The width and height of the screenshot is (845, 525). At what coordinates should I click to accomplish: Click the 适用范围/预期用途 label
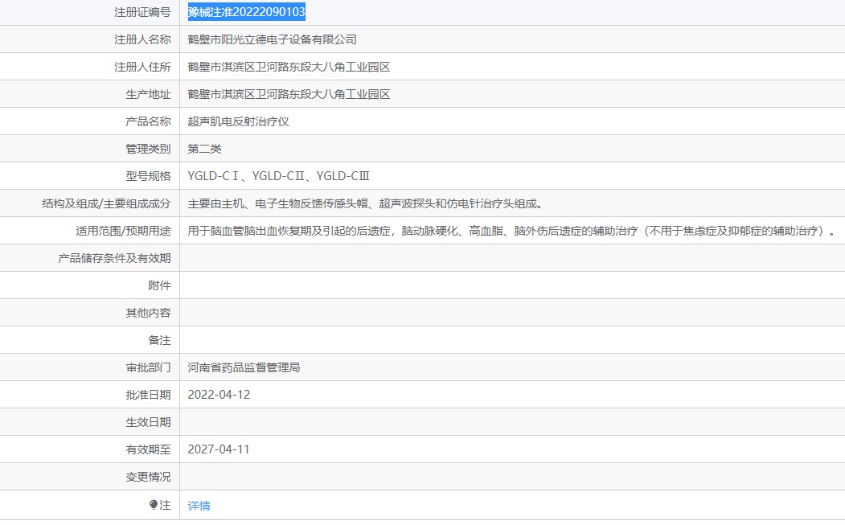123,232
